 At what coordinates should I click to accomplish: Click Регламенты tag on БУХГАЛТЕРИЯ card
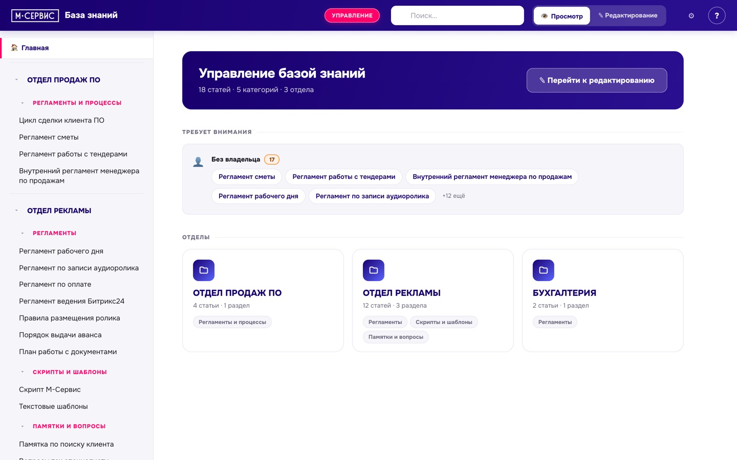click(x=555, y=322)
